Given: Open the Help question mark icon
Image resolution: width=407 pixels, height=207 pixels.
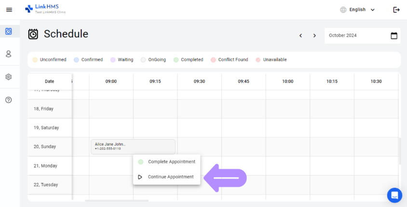Looking at the screenshot, I should pos(9,100).
